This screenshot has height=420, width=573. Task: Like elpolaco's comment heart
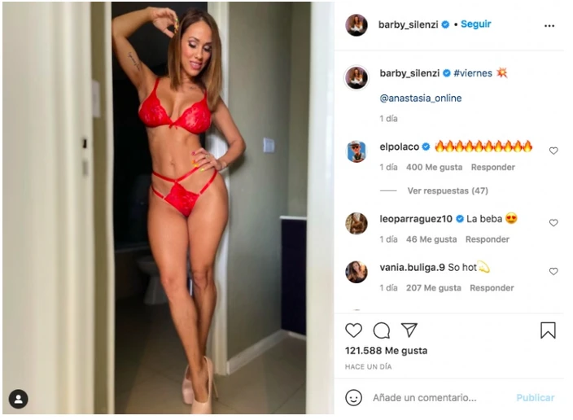pyautogui.click(x=553, y=151)
